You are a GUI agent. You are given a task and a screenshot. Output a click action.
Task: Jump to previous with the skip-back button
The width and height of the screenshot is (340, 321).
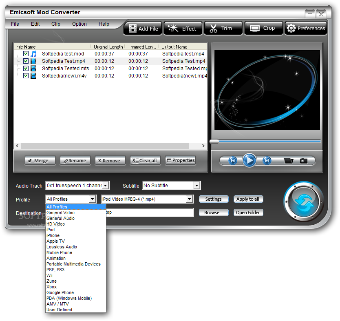tap(233, 161)
